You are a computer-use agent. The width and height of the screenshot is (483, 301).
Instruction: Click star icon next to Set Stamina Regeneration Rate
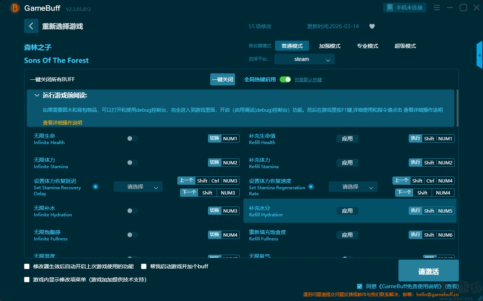tap(311, 187)
